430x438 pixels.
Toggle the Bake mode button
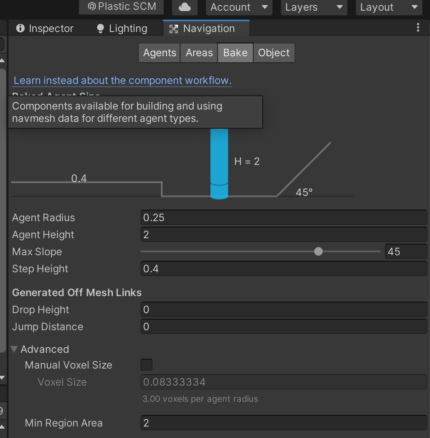click(x=235, y=52)
